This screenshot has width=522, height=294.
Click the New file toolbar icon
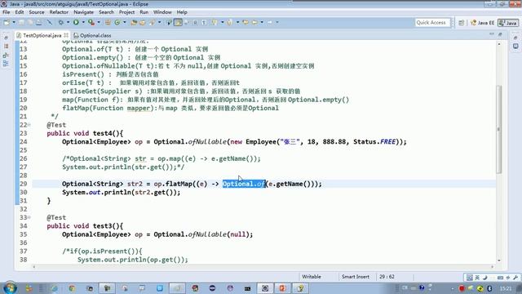click(7, 22)
